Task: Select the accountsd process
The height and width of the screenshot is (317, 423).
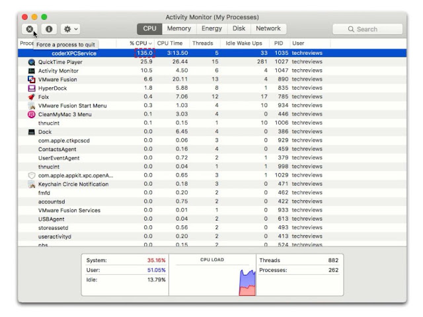Action: [52, 201]
